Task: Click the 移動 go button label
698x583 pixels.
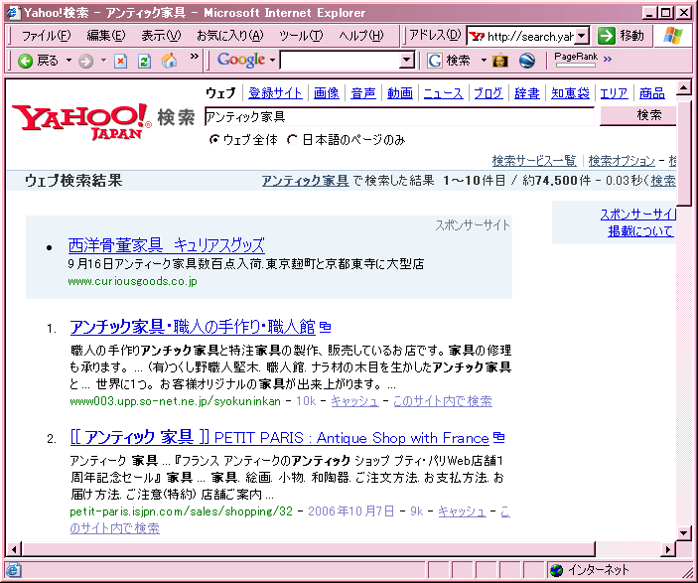Action: click(632, 35)
